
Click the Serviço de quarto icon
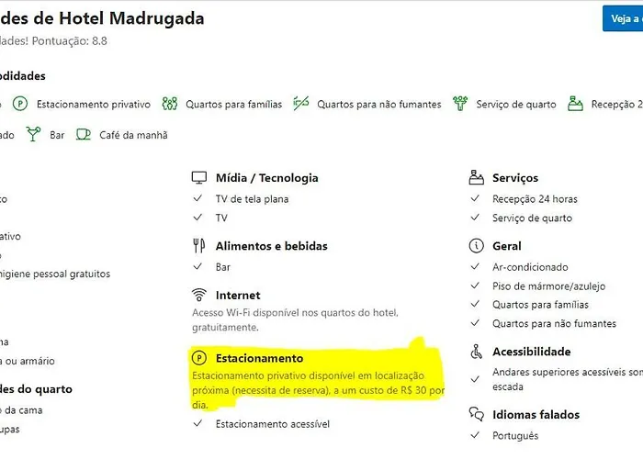coord(460,103)
